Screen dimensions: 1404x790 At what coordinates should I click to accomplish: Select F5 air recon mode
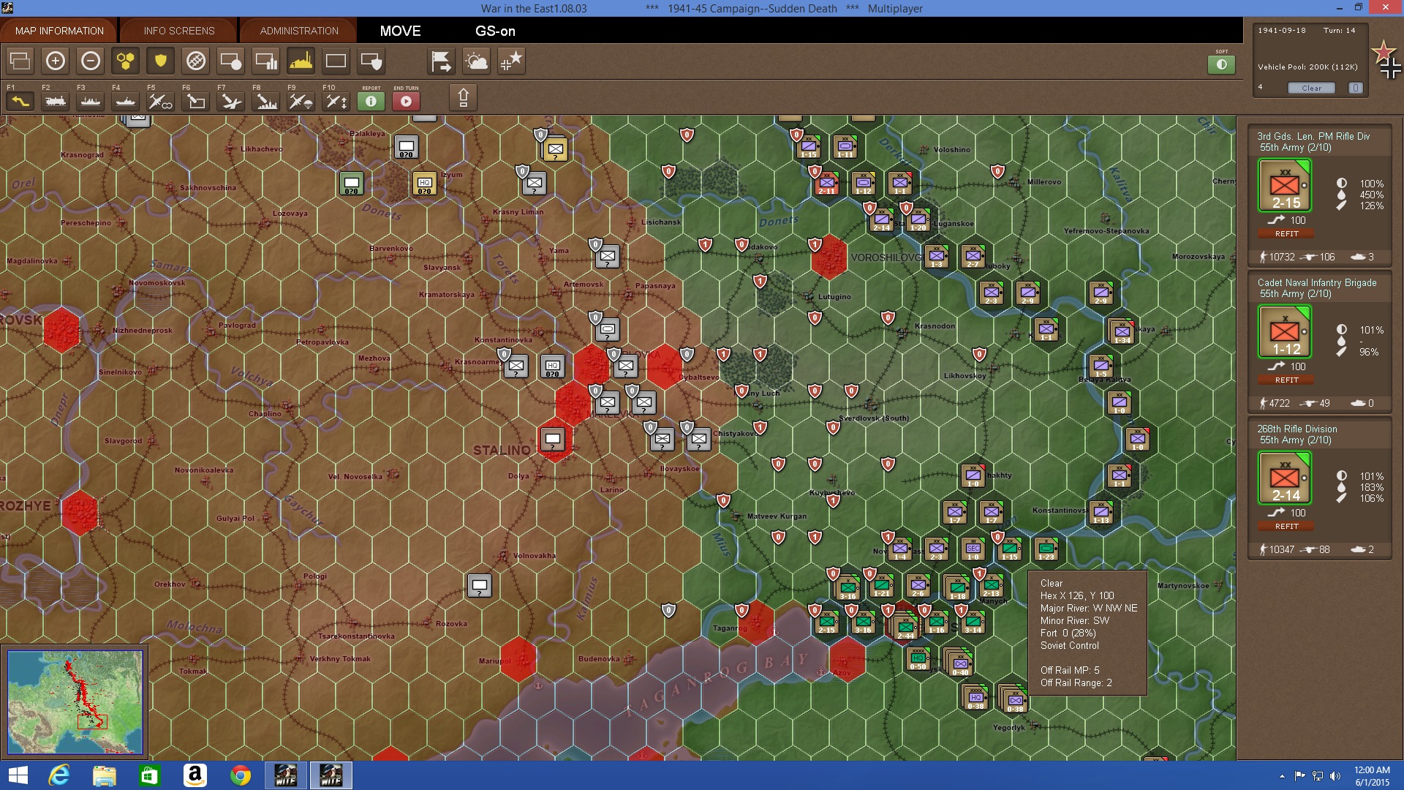click(x=161, y=101)
